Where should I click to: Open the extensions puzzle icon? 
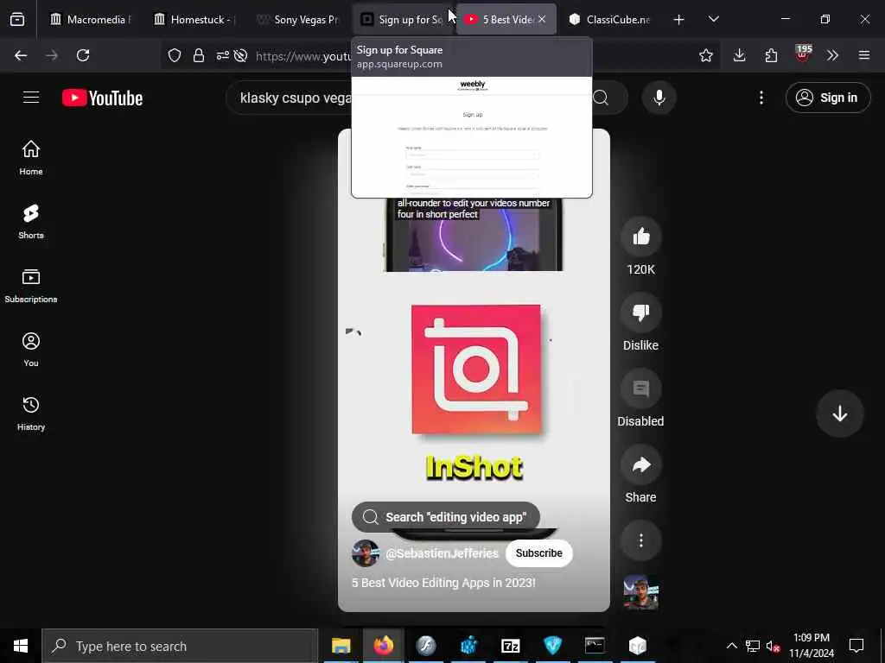[771, 55]
